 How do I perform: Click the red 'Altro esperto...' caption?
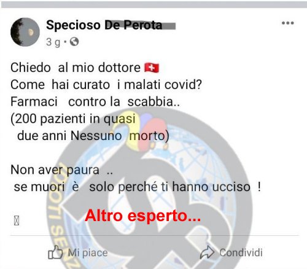click(142, 216)
